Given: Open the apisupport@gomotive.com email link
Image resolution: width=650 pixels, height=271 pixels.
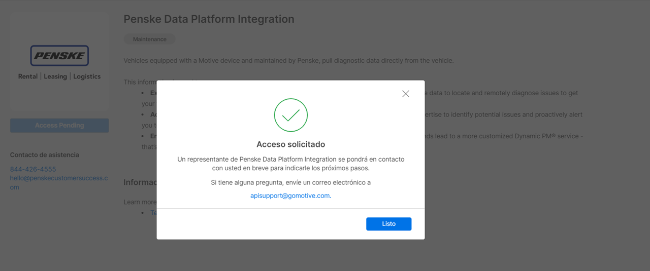Looking at the screenshot, I should coord(290,196).
